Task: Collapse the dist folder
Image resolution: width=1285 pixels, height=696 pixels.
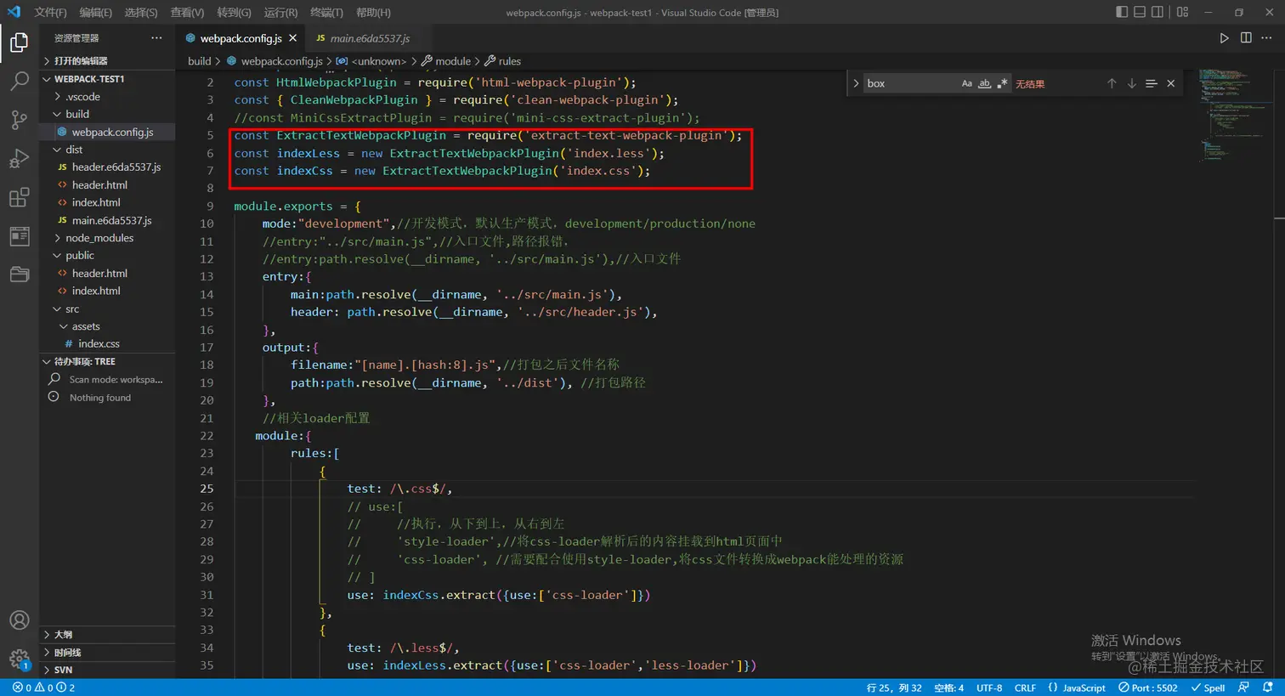Action: pyautogui.click(x=107, y=150)
